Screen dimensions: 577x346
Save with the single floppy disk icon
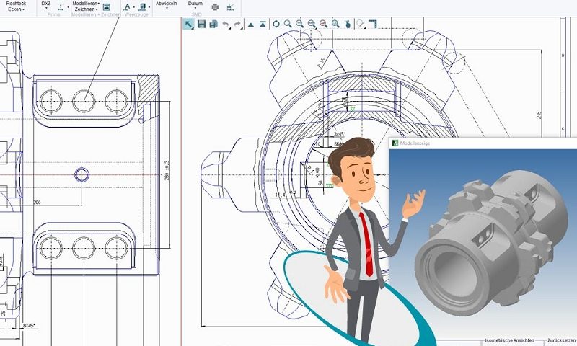tap(201, 25)
